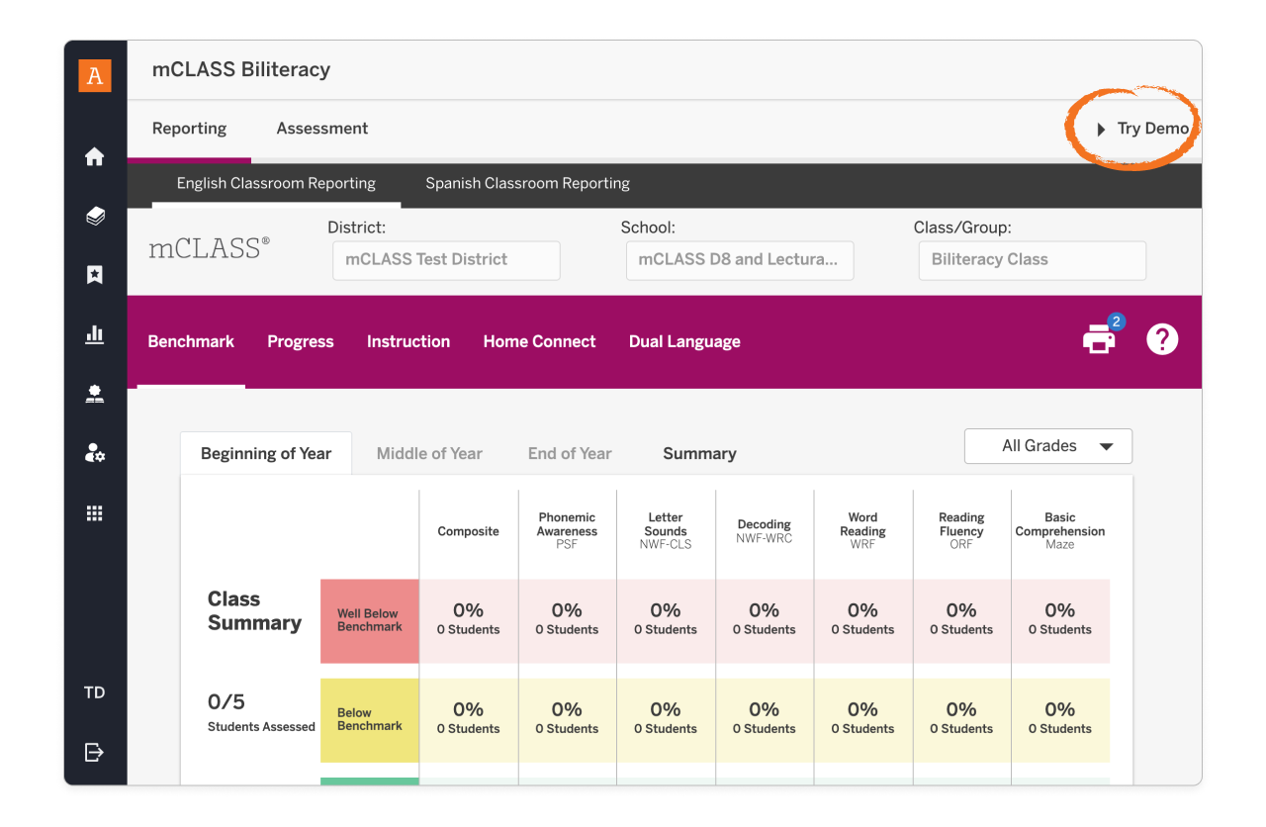
Task: Open the bookmark star sidebar icon
Action: click(95, 275)
